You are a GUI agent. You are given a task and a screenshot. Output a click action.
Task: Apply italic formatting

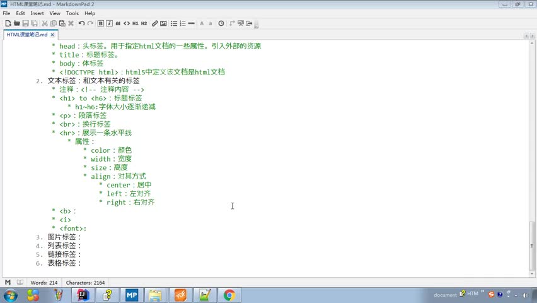coord(109,23)
